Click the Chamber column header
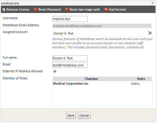 [x=92, y=79]
